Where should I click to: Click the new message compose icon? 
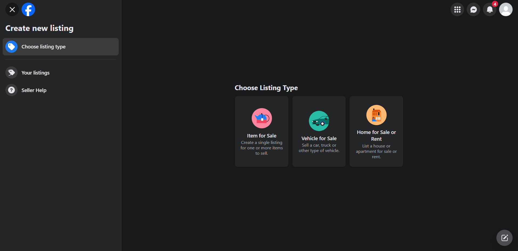click(x=505, y=238)
